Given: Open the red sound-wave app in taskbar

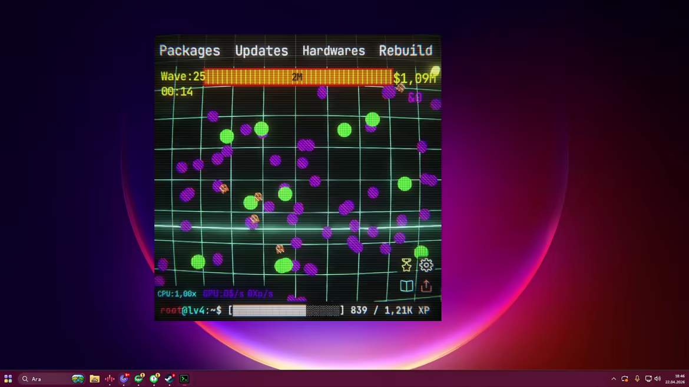Looking at the screenshot, I should (110, 379).
